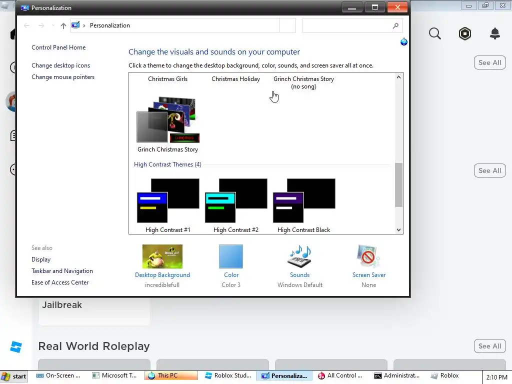Screen dimensions: 512x384
Task: Click the top See All button in Roblox
Action: tap(490, 62)
